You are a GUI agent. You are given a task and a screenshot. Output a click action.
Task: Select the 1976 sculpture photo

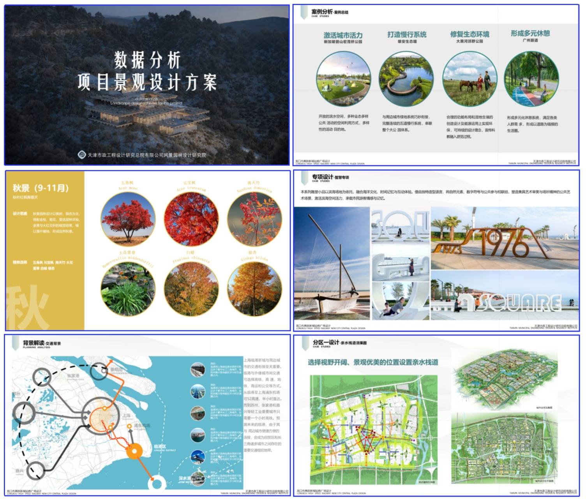pos(505,238)
